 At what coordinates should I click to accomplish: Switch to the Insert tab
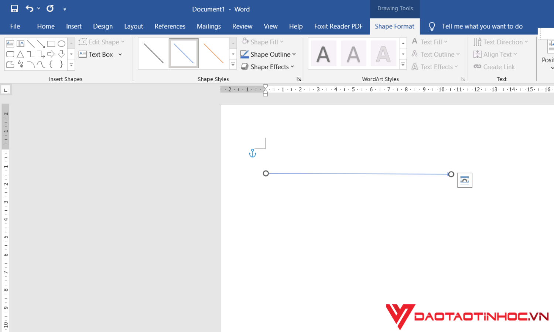[x=74, y=26]
